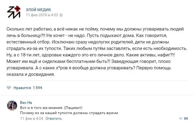194x123 pixels.
Task: Click comment timestamp 11 фев в 4:04
Action: [32, 118]
